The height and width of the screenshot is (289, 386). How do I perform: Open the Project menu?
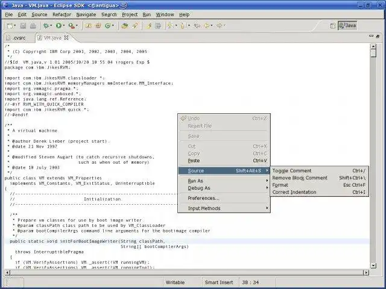[x=130, y=14]
